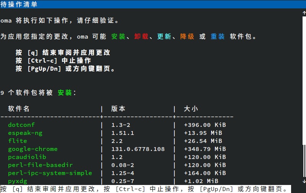Screen dimensions: 306x193
Task: Select the flite package name
Action: coord(18,141)
